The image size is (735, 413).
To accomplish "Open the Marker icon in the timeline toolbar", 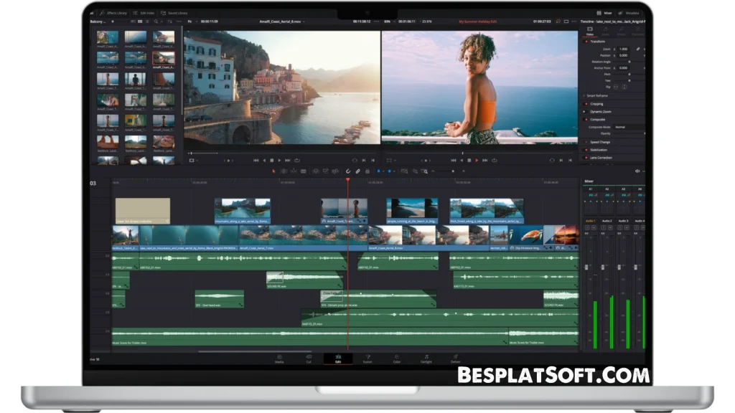I will click(389, 171).
